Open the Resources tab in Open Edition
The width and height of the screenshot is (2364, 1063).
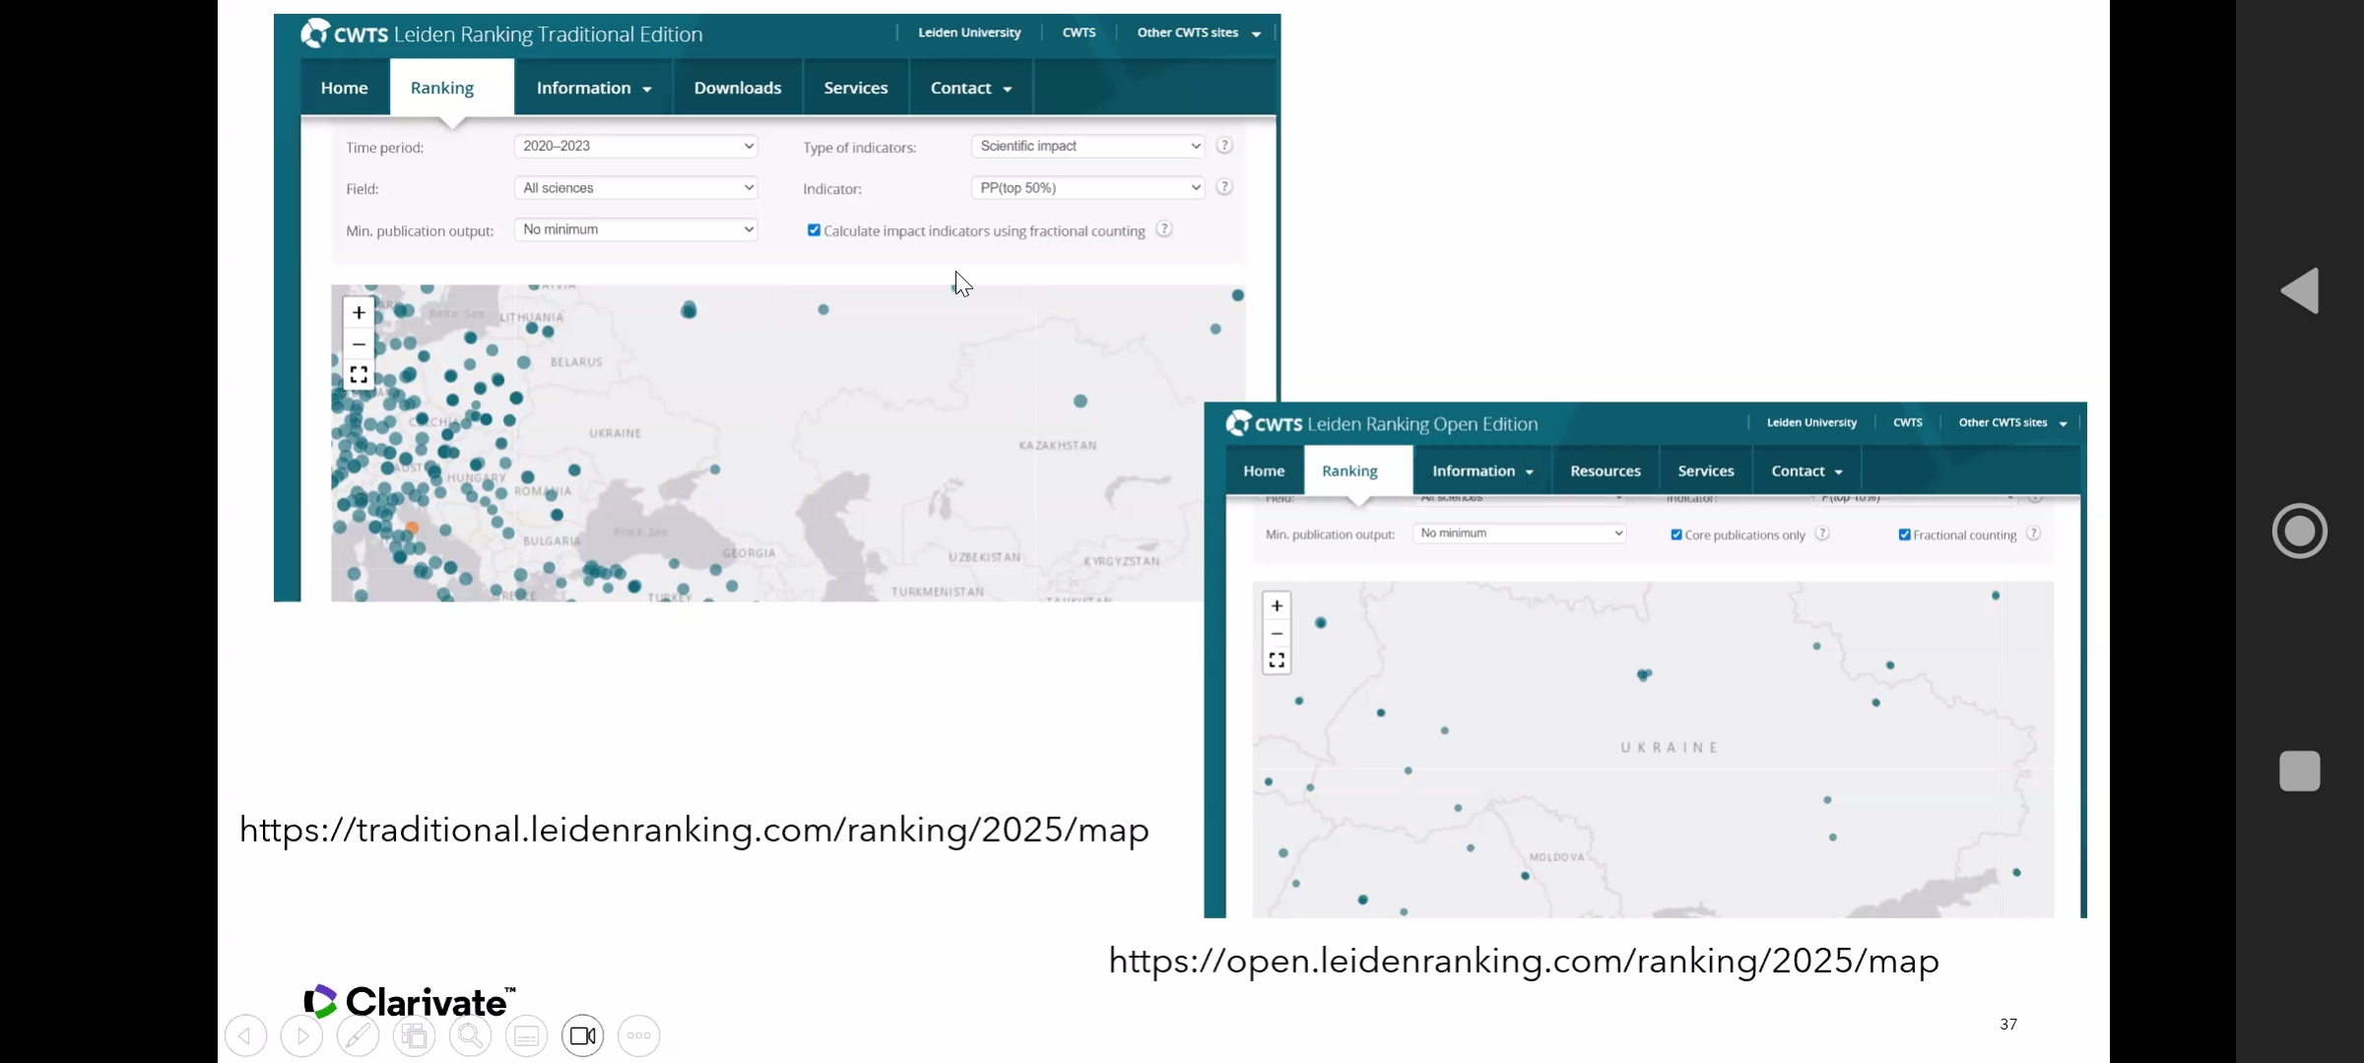coord(1605,470)
